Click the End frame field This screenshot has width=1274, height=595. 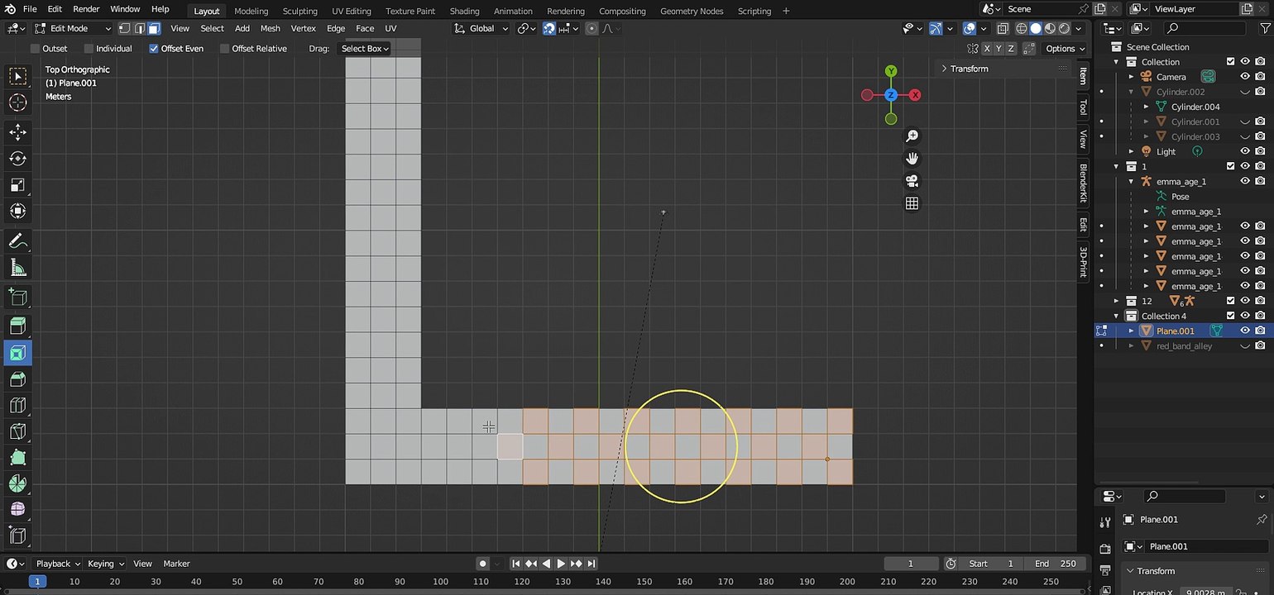(x=1054, y=564)
